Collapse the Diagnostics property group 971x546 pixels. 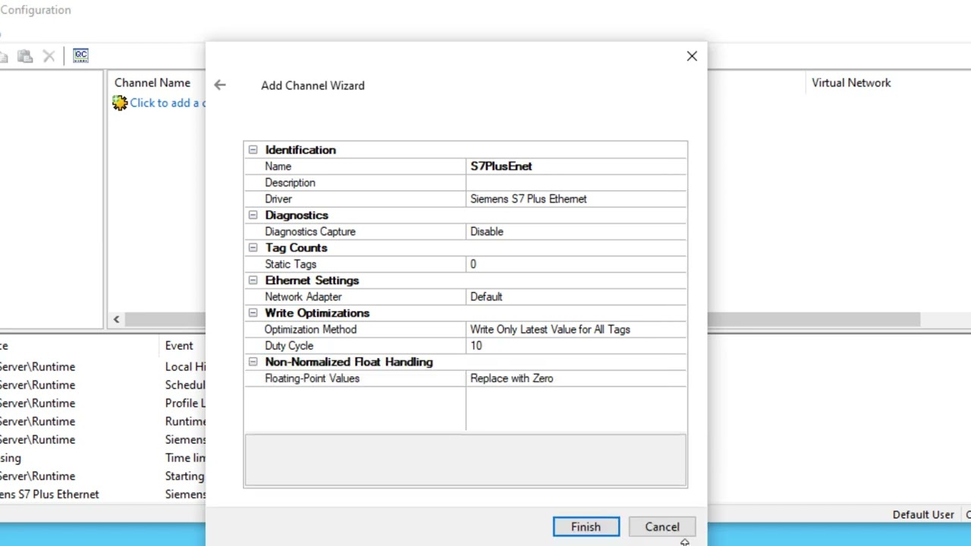(x=253, y=215)
